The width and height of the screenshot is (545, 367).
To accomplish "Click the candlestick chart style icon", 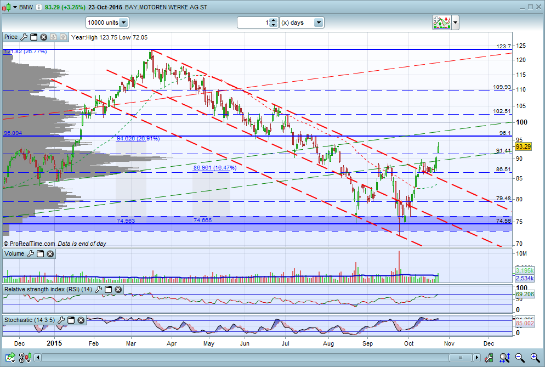I will pos(6,7).
